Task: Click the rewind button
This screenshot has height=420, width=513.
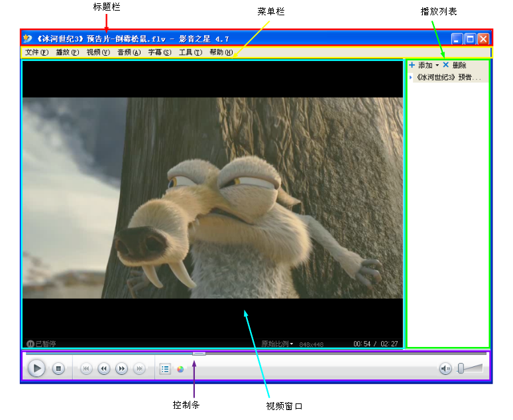Action: (104, 368)
